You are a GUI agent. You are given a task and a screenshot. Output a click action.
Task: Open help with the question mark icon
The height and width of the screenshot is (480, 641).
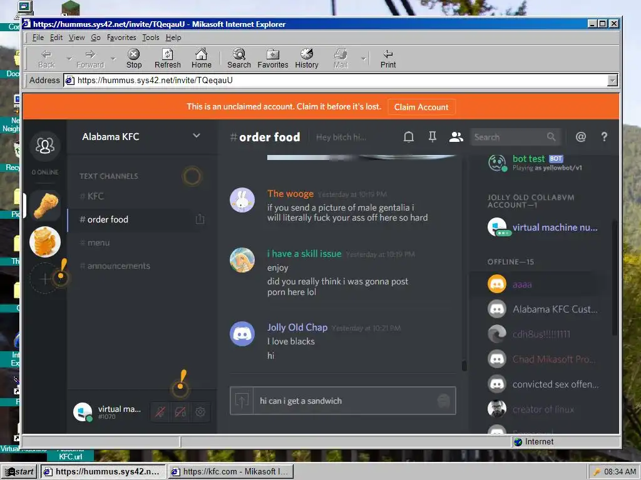[x=604, y=137]
